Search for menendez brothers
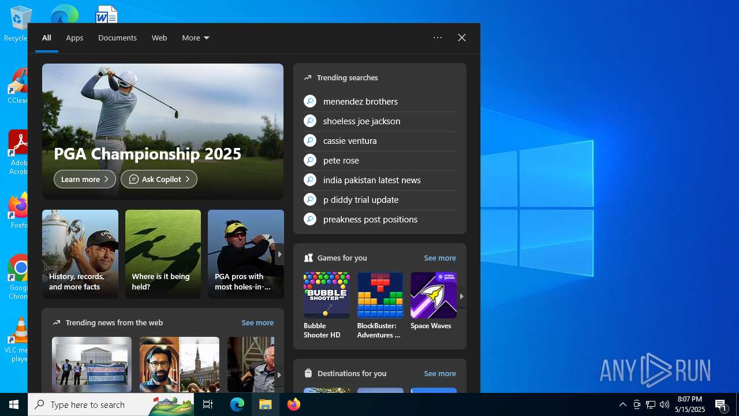Viewport: 739px width, 416px height. [360, 101]
